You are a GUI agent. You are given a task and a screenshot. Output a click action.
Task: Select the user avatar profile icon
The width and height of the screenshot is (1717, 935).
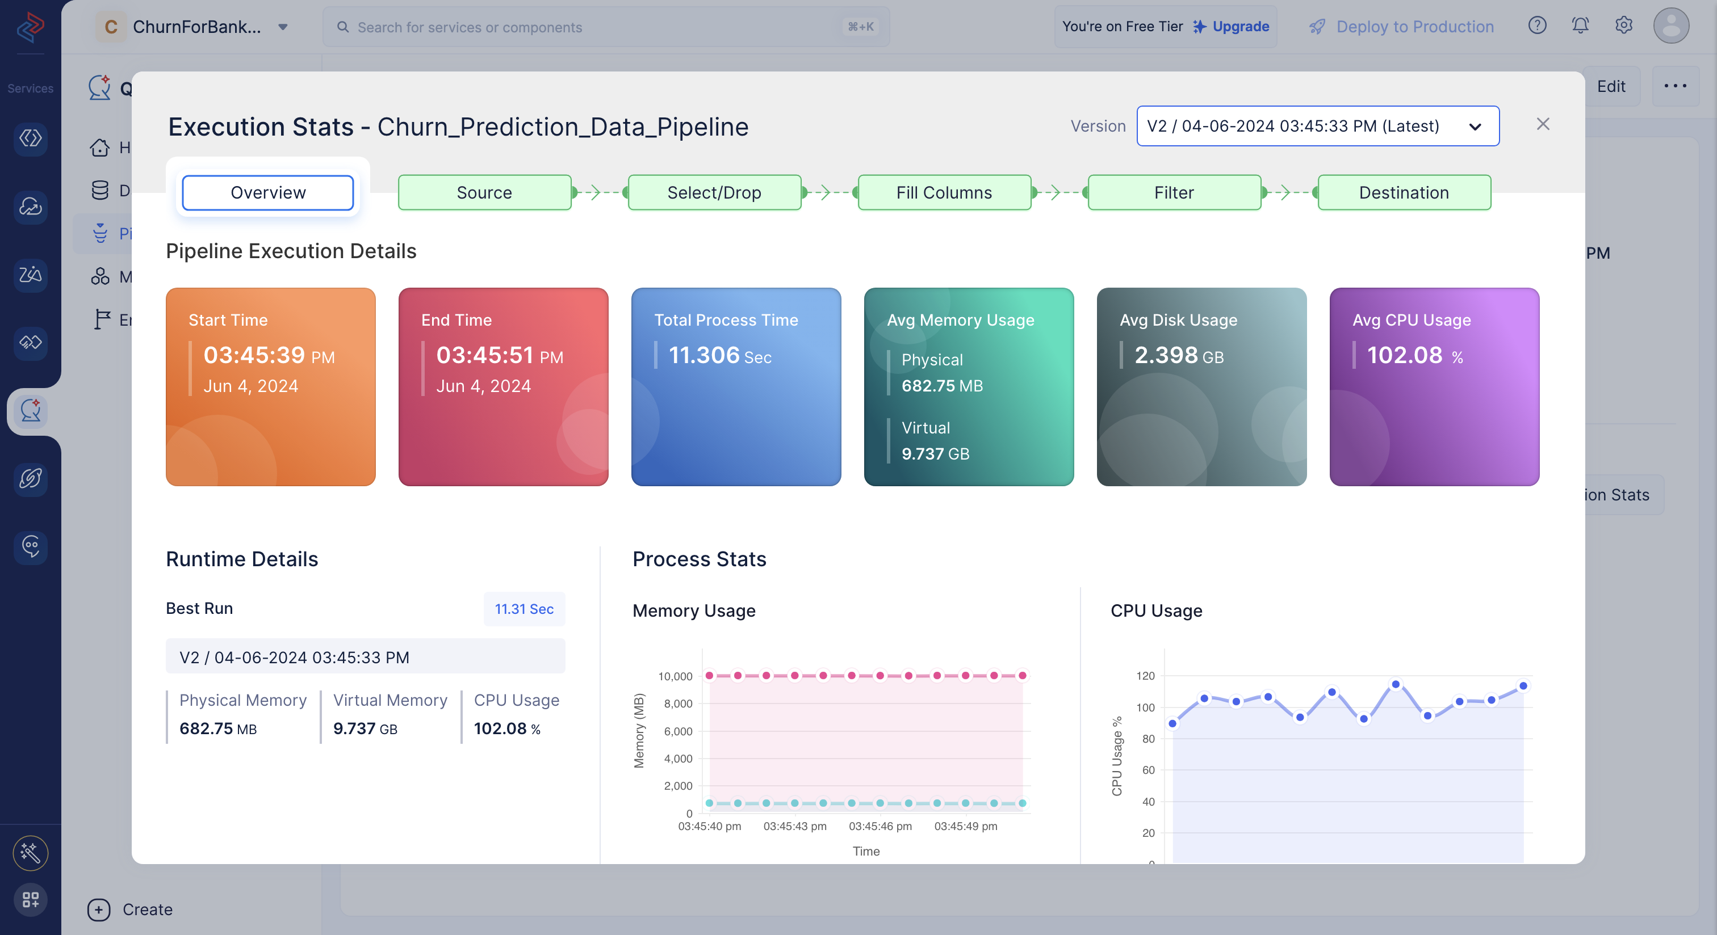tap(1672, 26)
